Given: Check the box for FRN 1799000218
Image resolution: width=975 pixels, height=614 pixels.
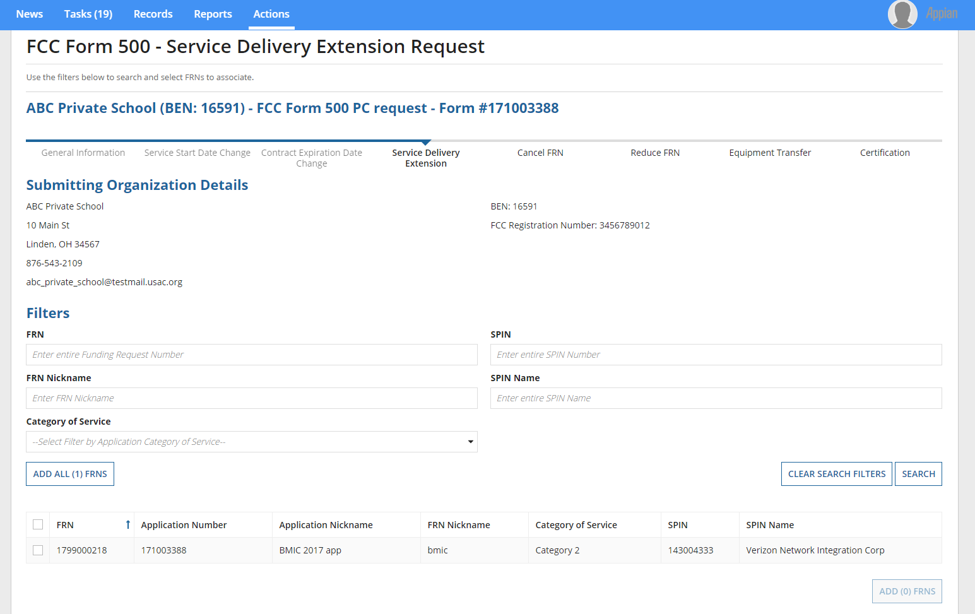Looking at the screenshot, I should 38,550.
